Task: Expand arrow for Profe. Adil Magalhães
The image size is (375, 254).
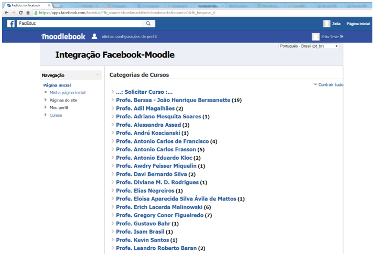Action: (x=113, y=108)
